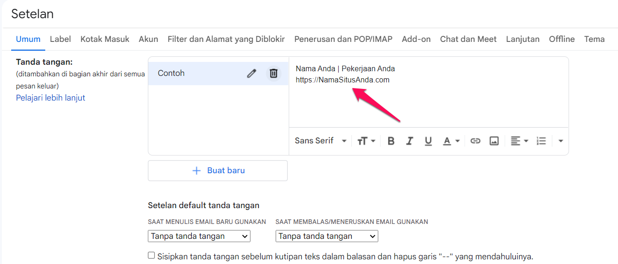618x264 pixels.
Task: Edit the Contoh signature name with pencil icon
Action: [x=251, y=73]
